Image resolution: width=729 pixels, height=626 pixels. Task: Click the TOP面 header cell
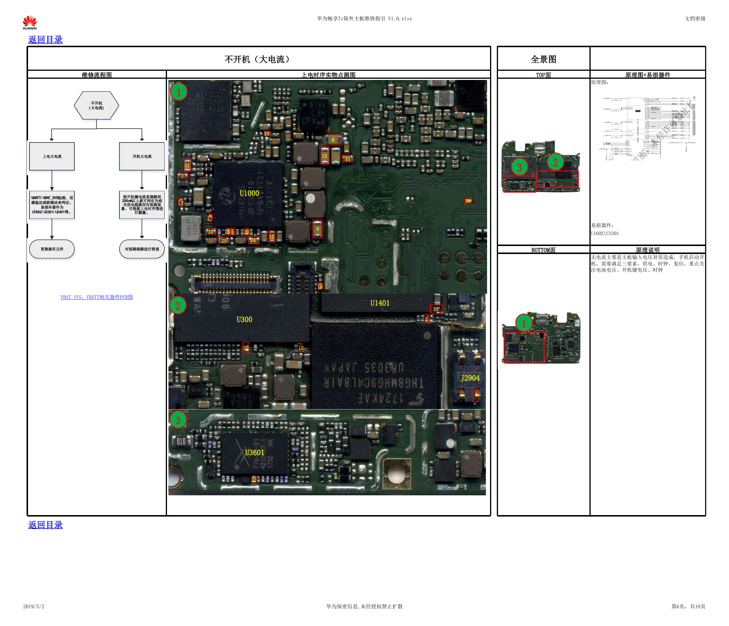pyautogui.click(x=544, y=75)
